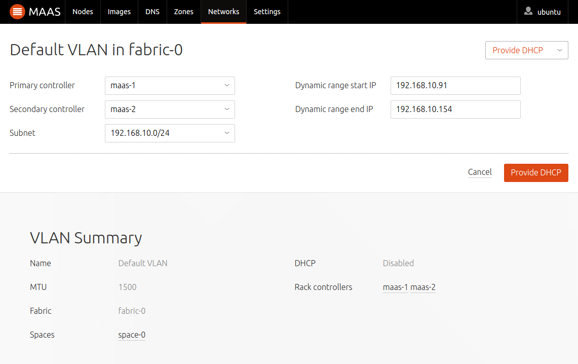The height and width of the screenshot is (364, 578).
Task: Click the 'Rack controllers' label
Action: 323,287
